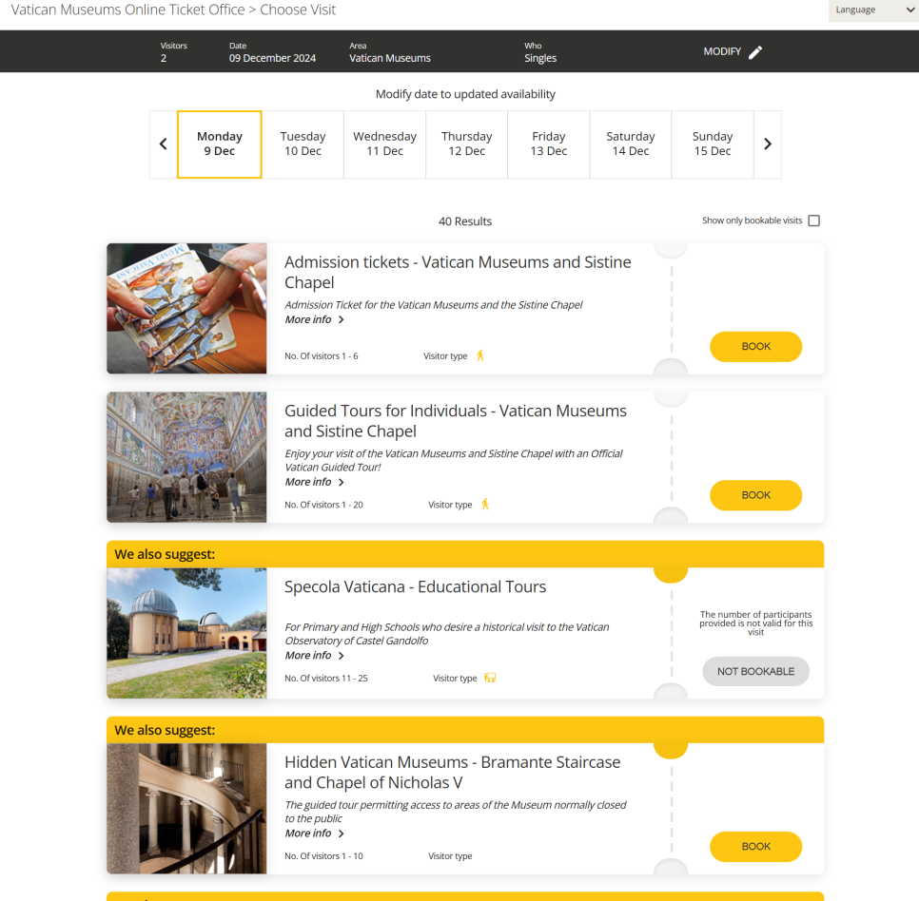
Task: Click the No. Of visitors 11 - 25 text
Action: coord(326,678)
